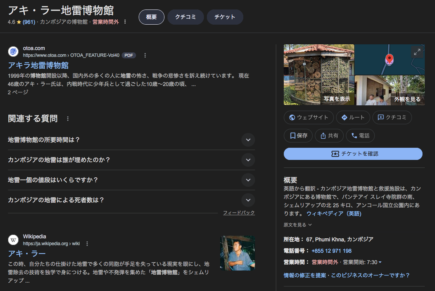This screenshot has width=435, height=291.
Task: View the museum photo 写真を表示 thumbnail
Action: click(319, 75)
